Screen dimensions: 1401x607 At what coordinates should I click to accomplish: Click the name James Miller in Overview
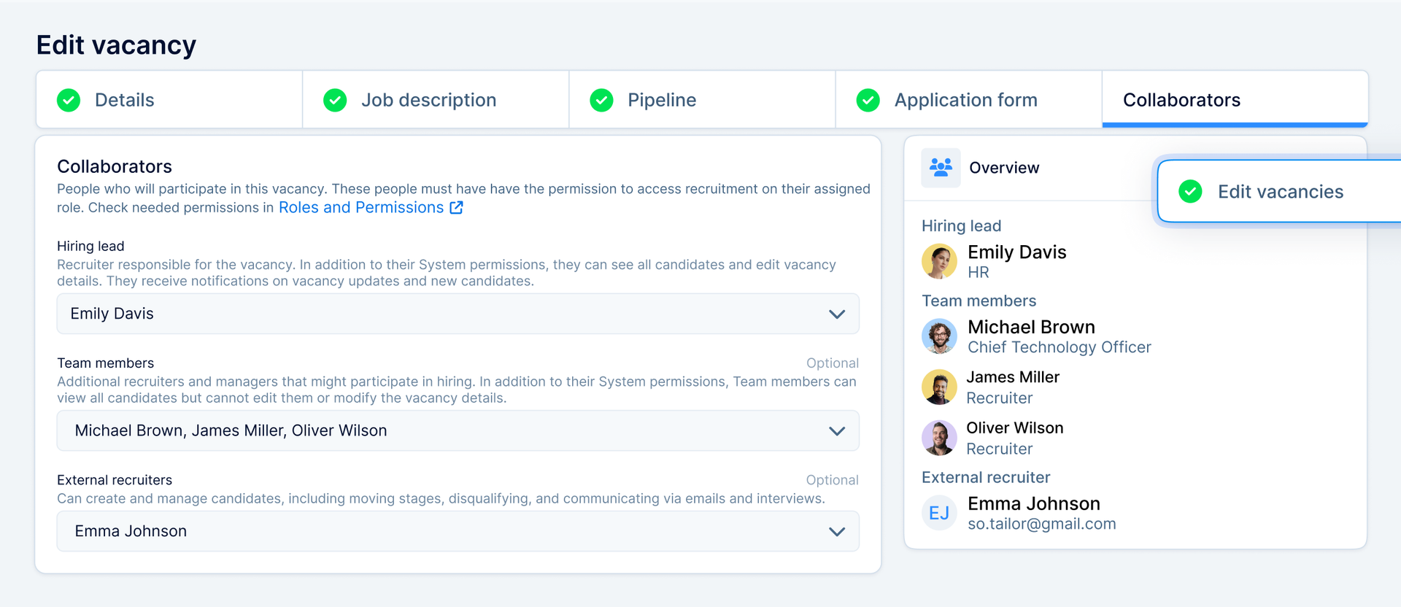[1013, 377]
